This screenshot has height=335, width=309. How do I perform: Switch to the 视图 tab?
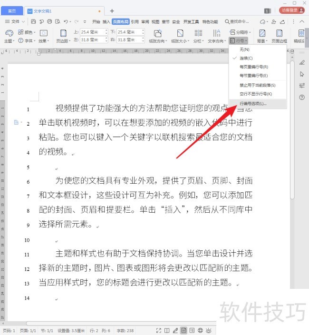click(155, 22)
